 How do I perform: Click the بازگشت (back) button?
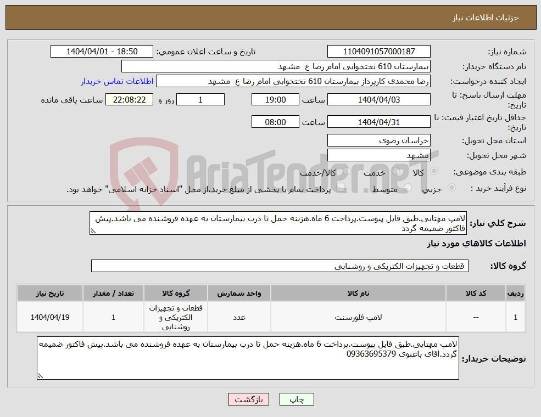click(x=248, y=399)
